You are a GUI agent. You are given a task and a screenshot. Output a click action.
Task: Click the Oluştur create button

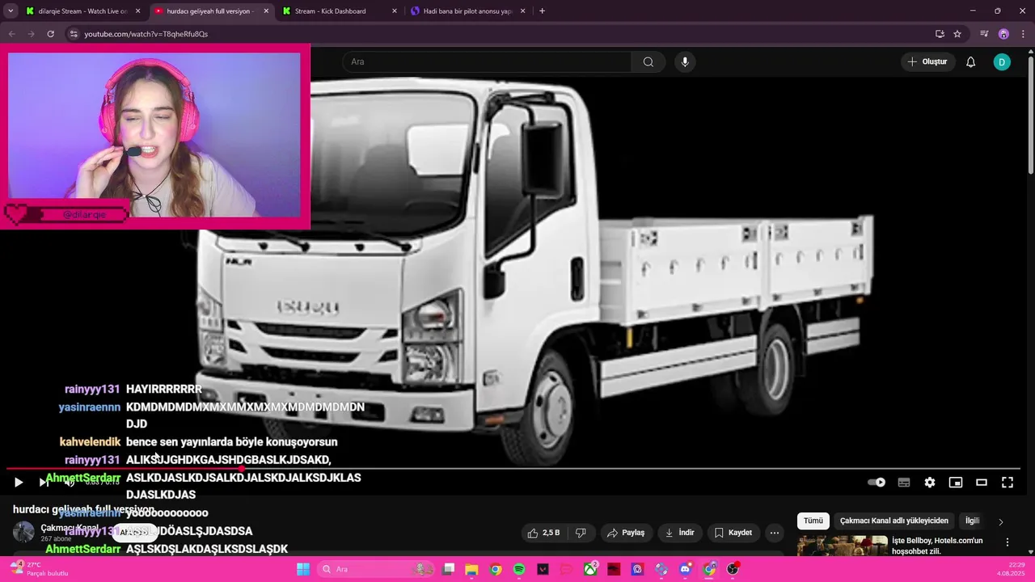[x=927, y=62]
